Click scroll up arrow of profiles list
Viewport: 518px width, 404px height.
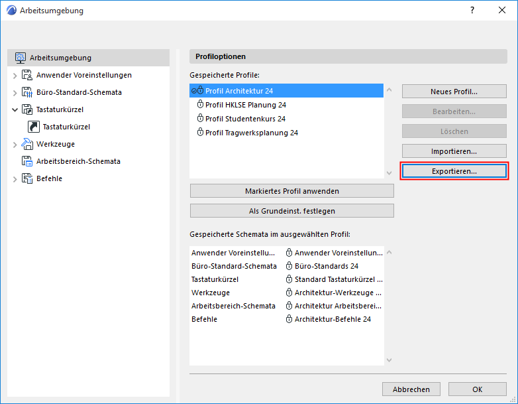(389, 90)
